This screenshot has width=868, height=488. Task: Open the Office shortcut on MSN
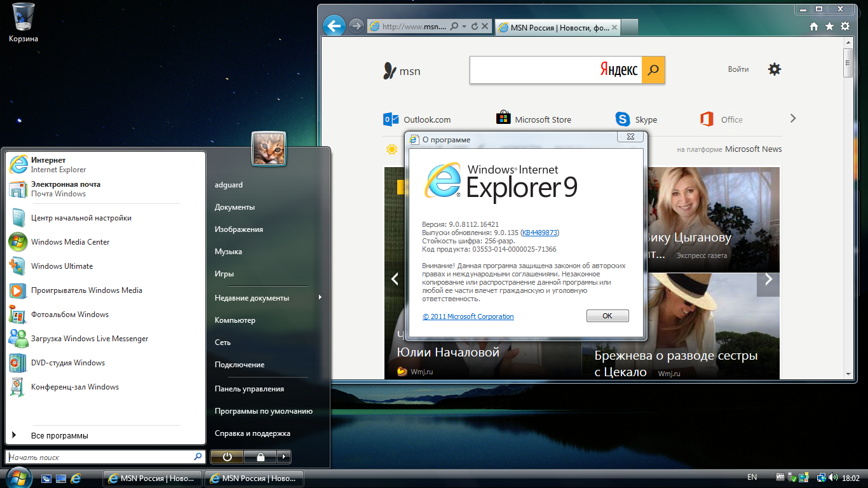point(721,119)
